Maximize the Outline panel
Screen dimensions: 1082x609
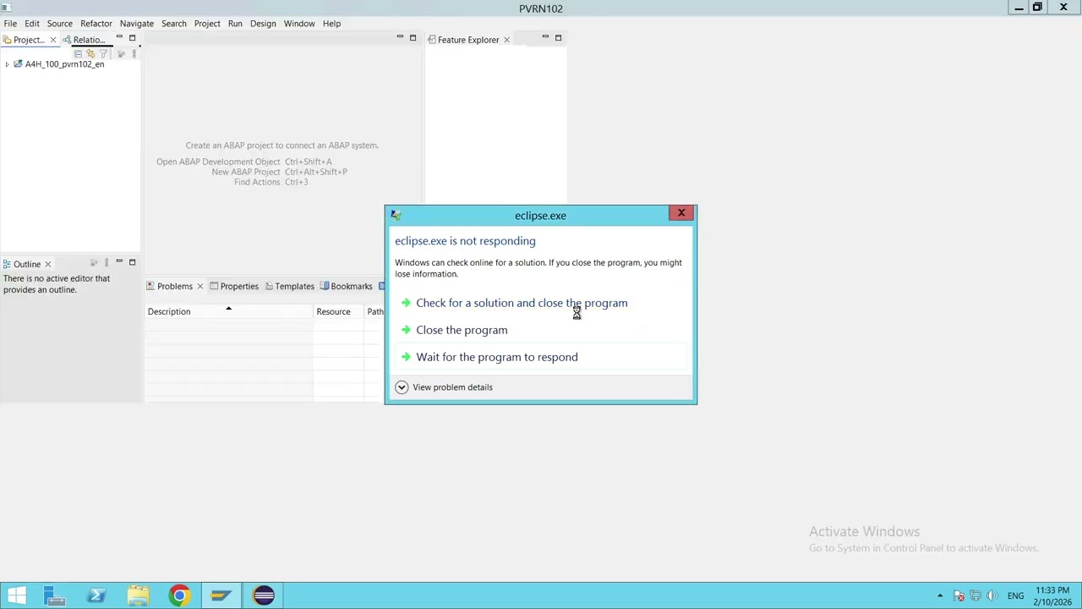coord(132,262)
